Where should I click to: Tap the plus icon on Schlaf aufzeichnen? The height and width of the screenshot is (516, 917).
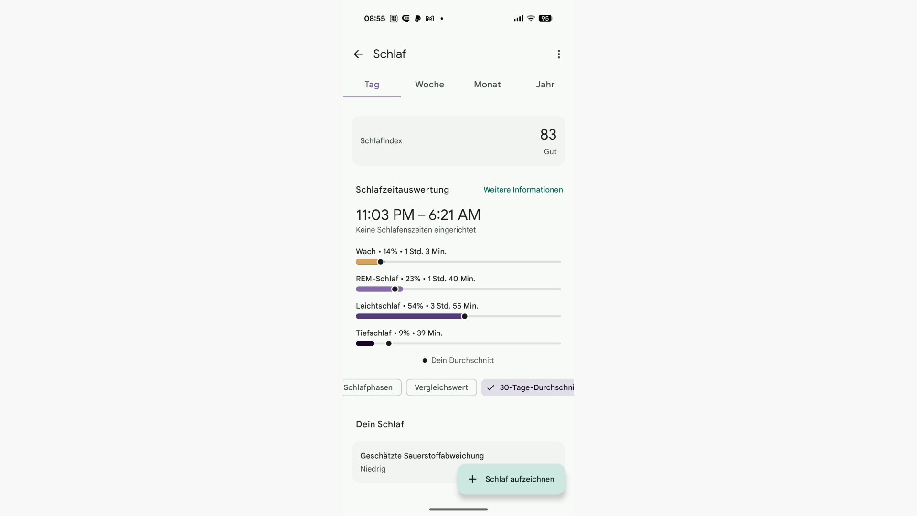pos(472,479)
